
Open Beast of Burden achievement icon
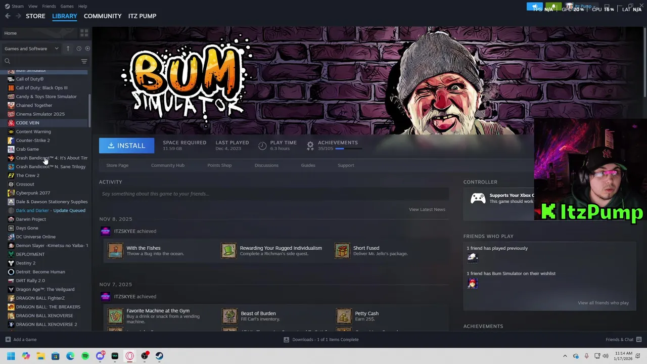[x=229, y=316]
